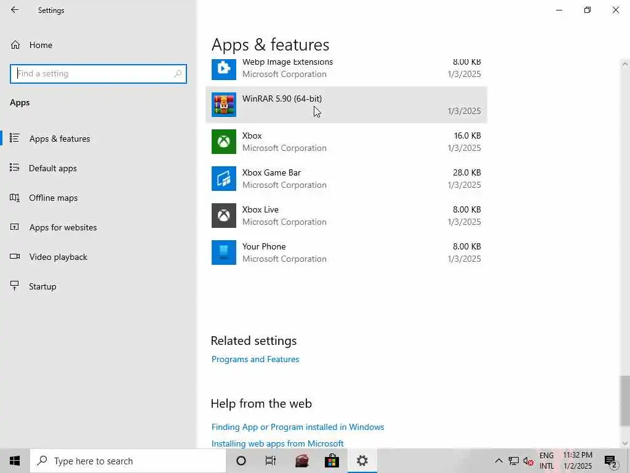
Task: Click the green Xbox app icon
Action: (x=224, y=142)
